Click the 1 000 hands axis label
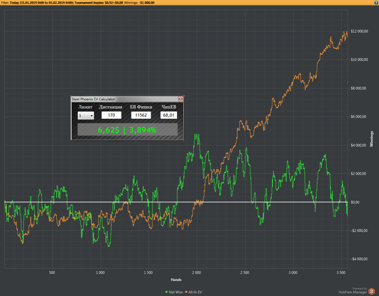 click(100, 273)
